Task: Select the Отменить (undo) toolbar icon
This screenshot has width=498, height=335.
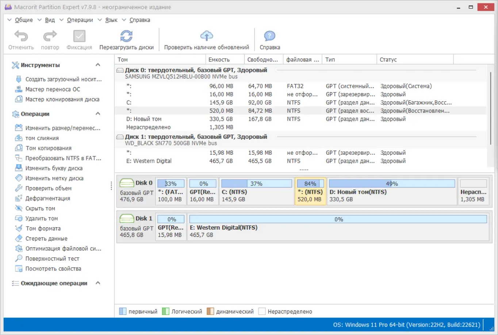Action: pyautogui.click(x=20, y=39)
